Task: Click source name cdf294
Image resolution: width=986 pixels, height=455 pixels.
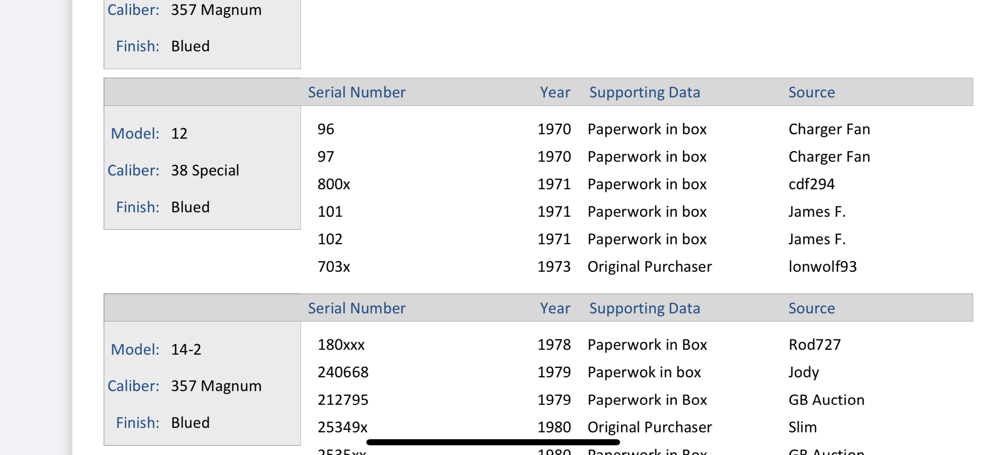Action: coord(812,184)
